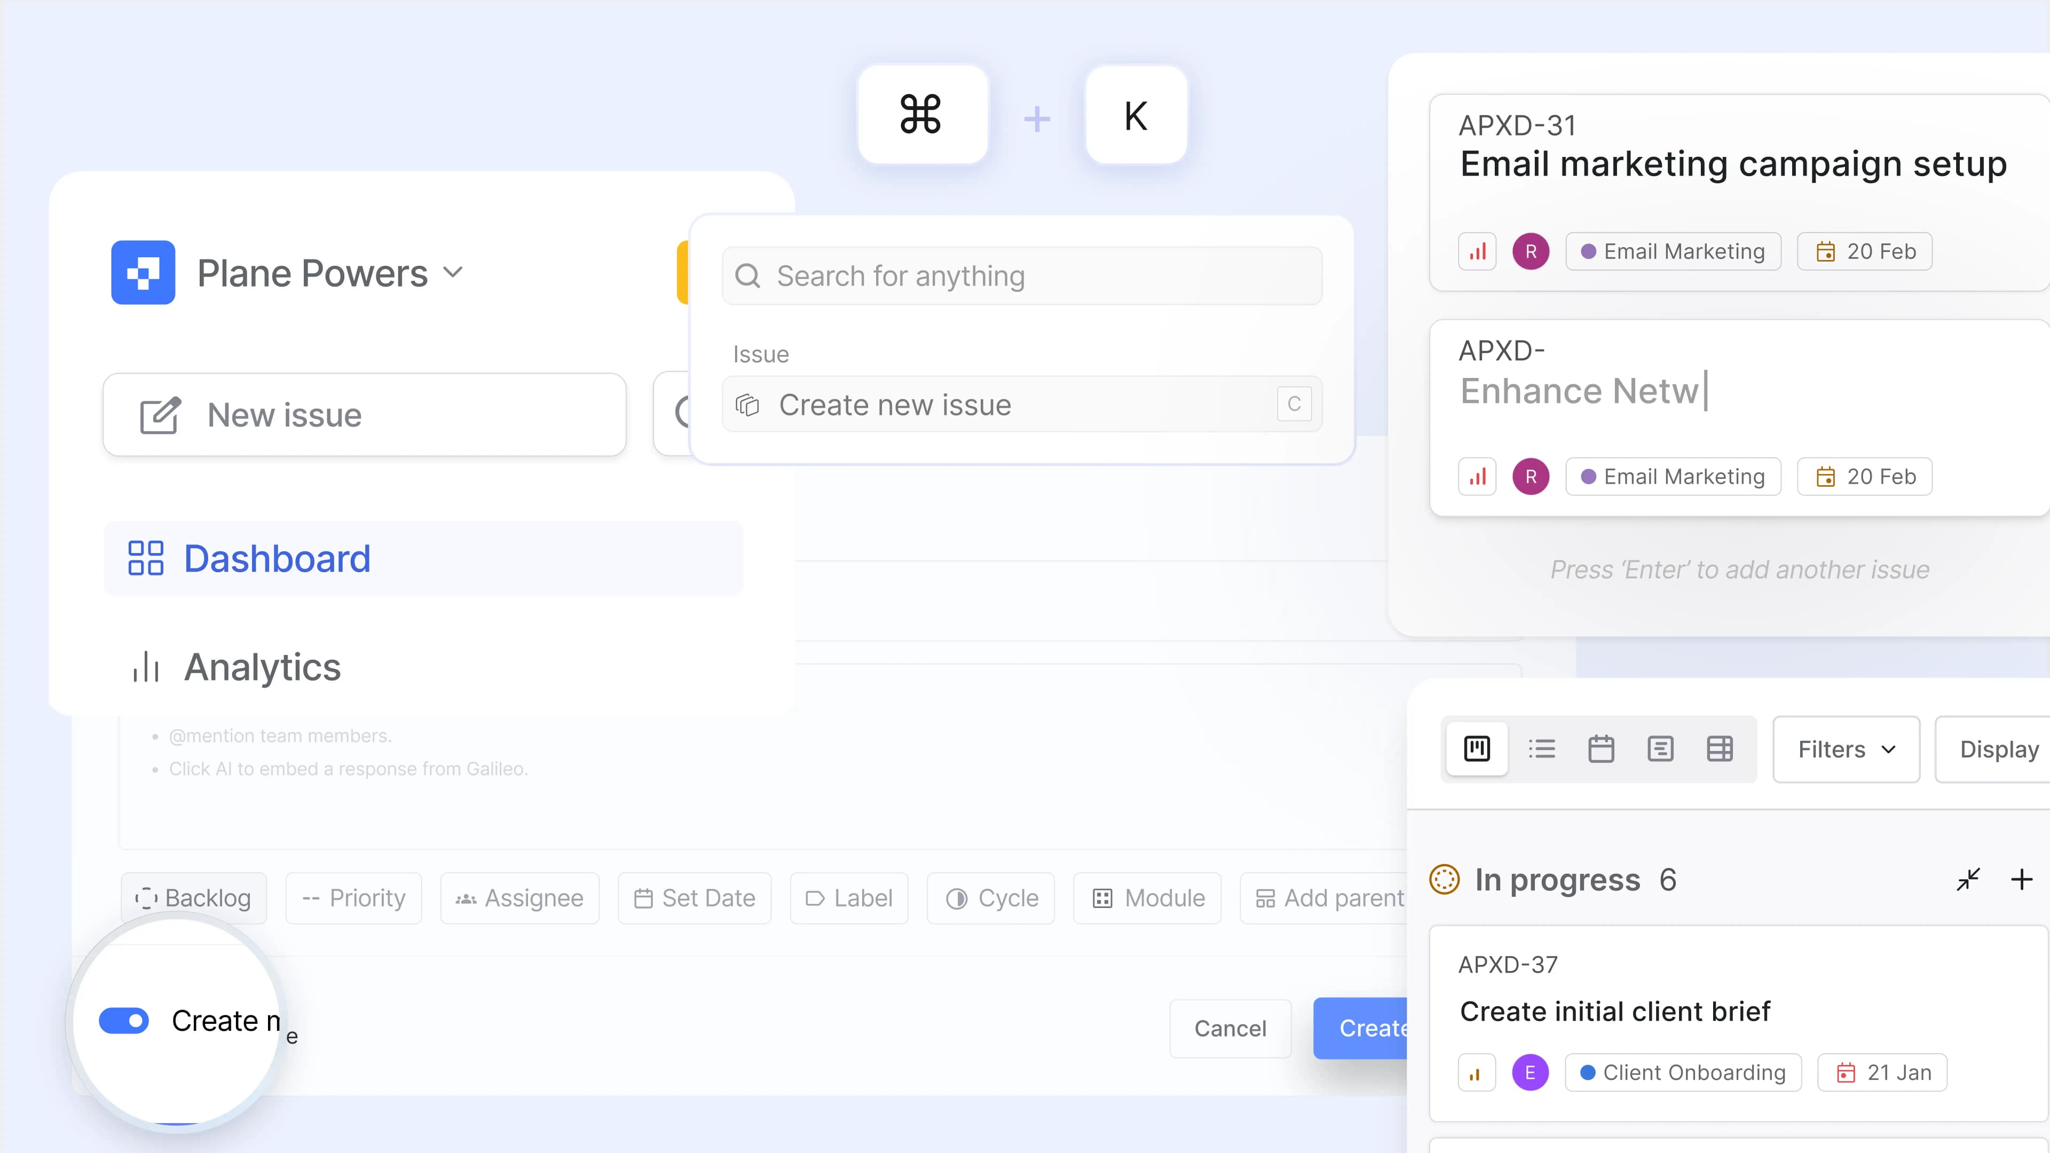Click the priority indicator on APXD-31

(x=1476, y=251)
